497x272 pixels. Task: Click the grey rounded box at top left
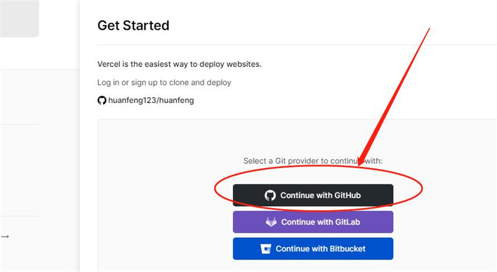[19, 19]
